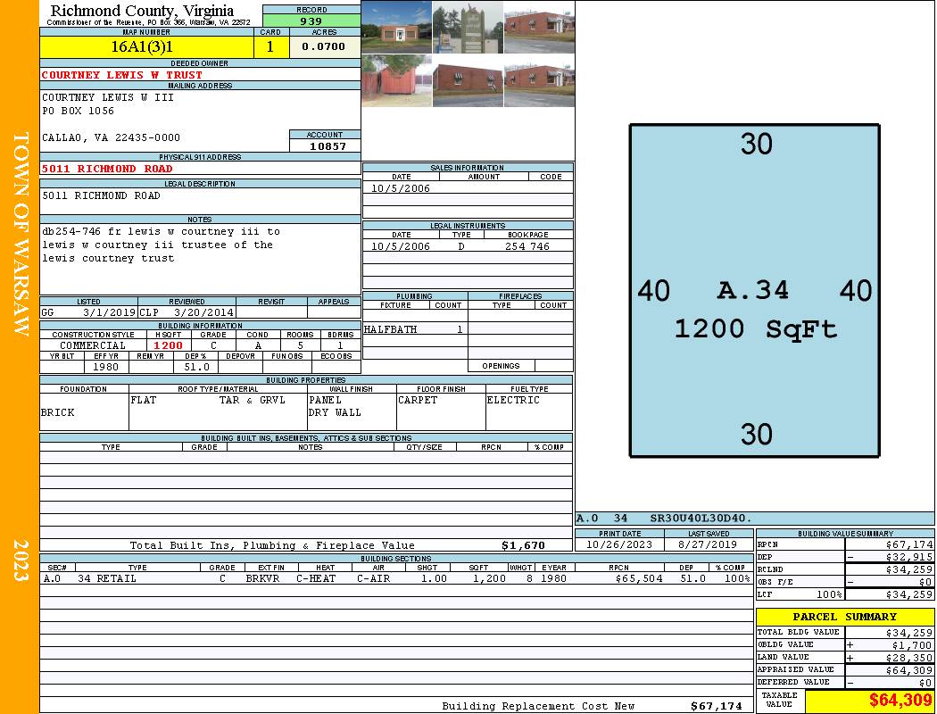Click foundation value BRICK

point(58,413)
